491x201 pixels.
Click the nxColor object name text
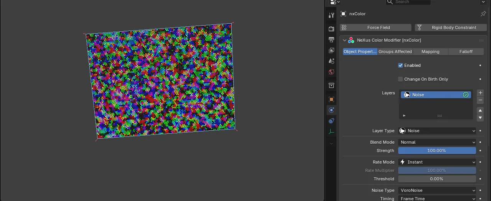tap(358, 14)
